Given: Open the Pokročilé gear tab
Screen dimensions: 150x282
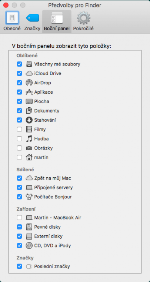Looking at the screenshot, I should tap(83, 21).
